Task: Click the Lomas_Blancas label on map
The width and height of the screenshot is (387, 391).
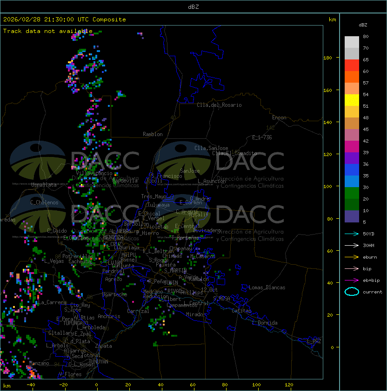Action: 267,287
